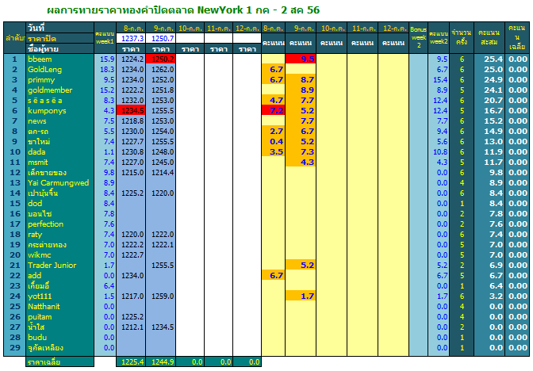Click week2 score 10.8 in dada row
This screenshot has width=533, height=371.
[439, 152]
